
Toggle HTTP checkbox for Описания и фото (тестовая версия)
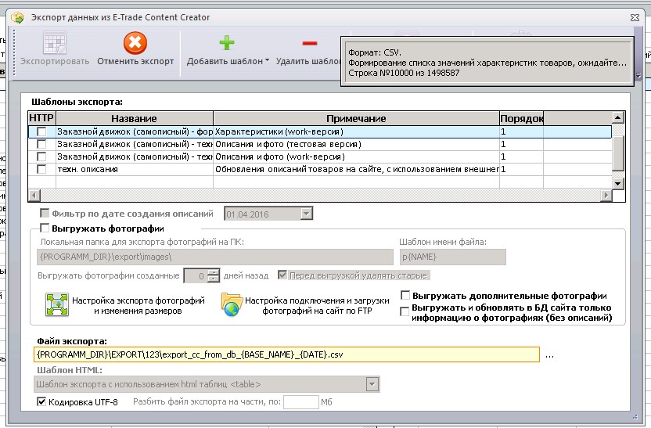[x=41, y=144]
